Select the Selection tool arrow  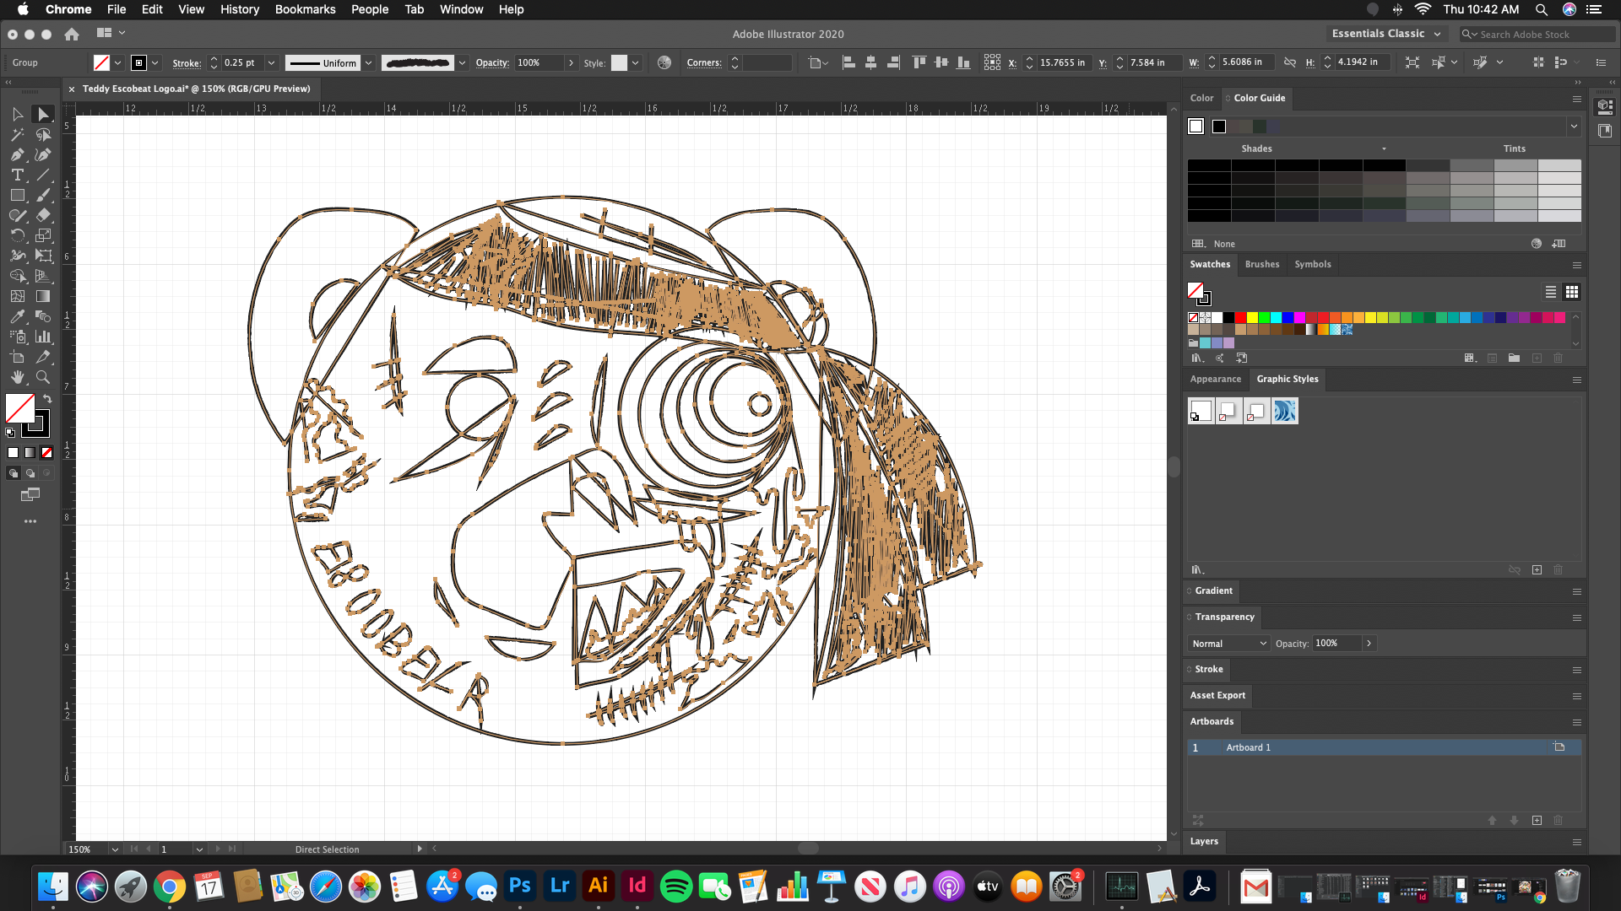(18, 114)
